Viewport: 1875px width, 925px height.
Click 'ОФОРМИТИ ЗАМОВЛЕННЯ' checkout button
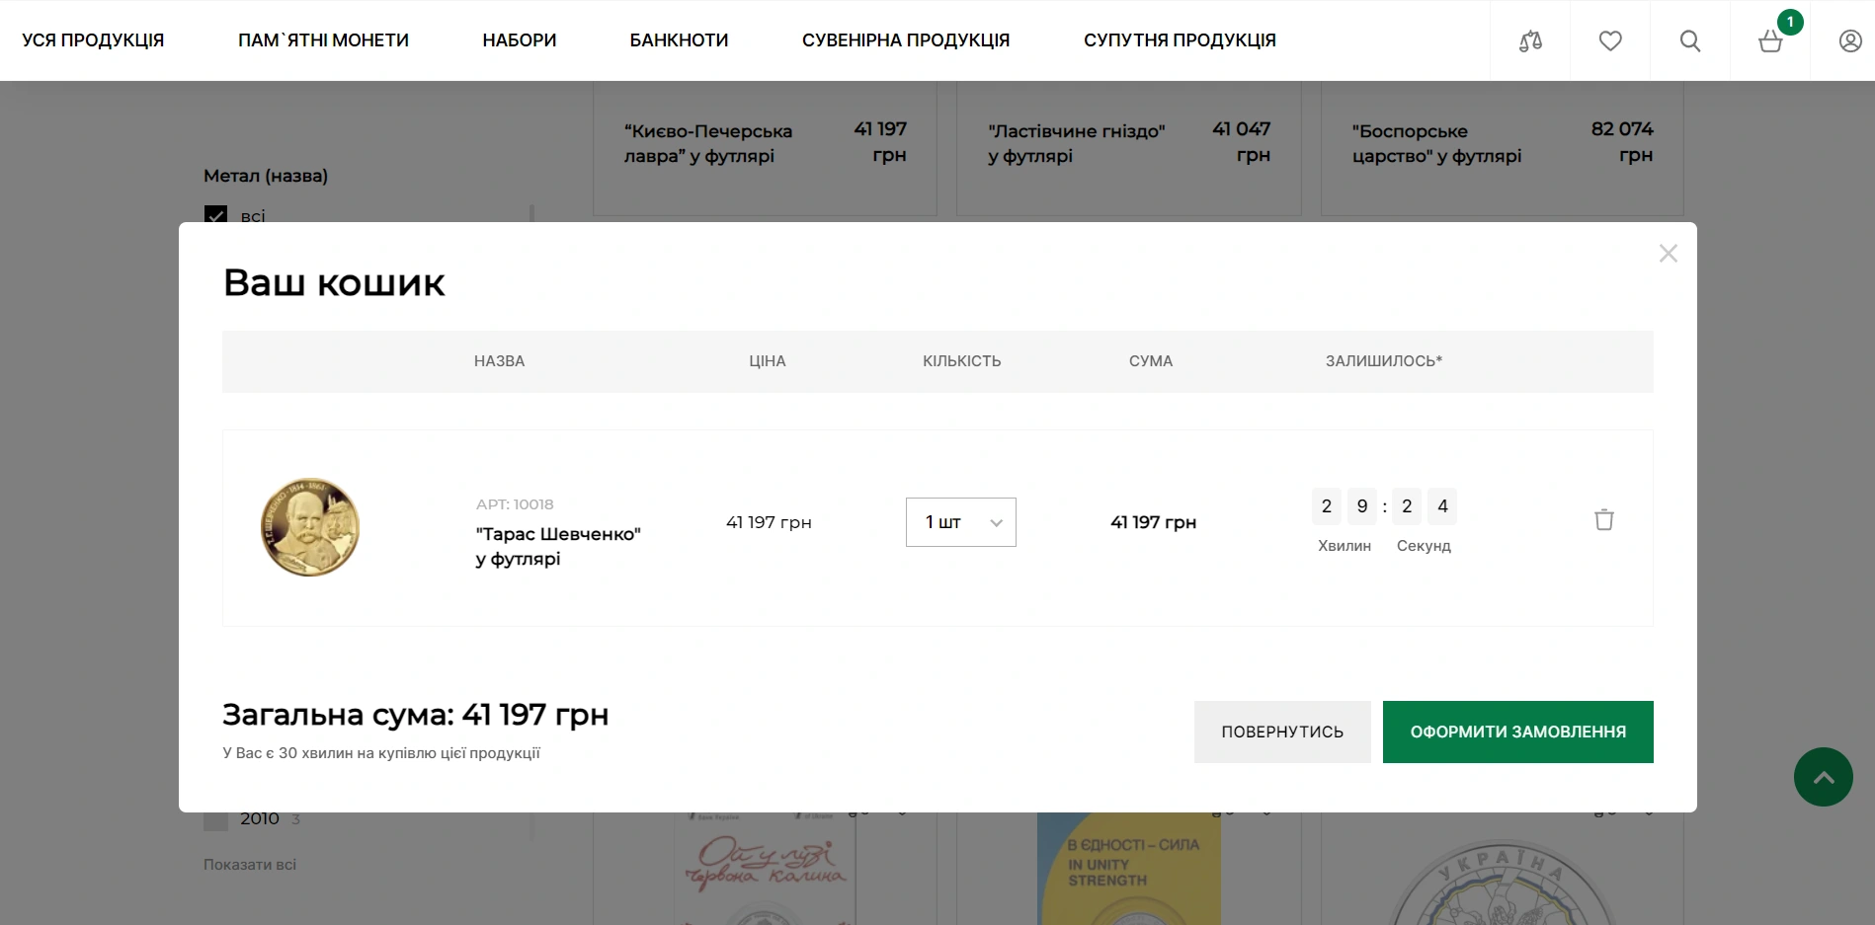click(1517, 732)
